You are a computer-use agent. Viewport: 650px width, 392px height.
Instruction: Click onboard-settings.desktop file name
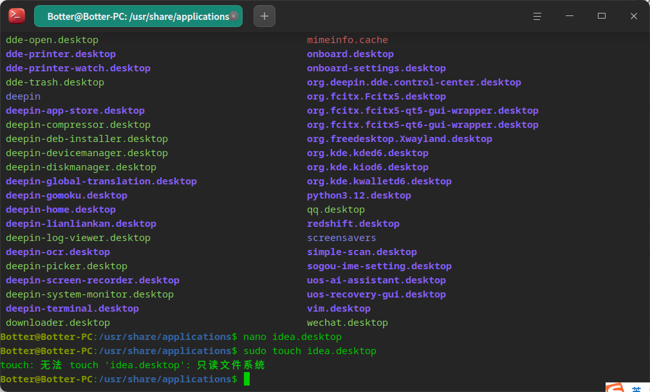(376, 68)
